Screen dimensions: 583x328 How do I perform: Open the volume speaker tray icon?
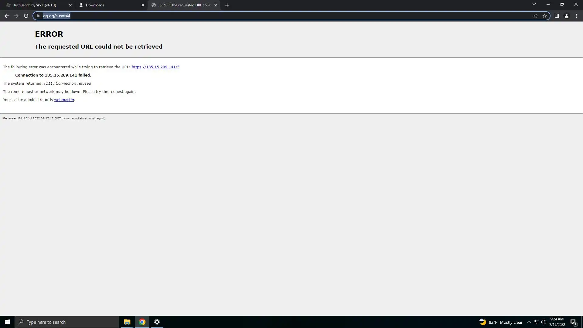[x=544, y=322]
